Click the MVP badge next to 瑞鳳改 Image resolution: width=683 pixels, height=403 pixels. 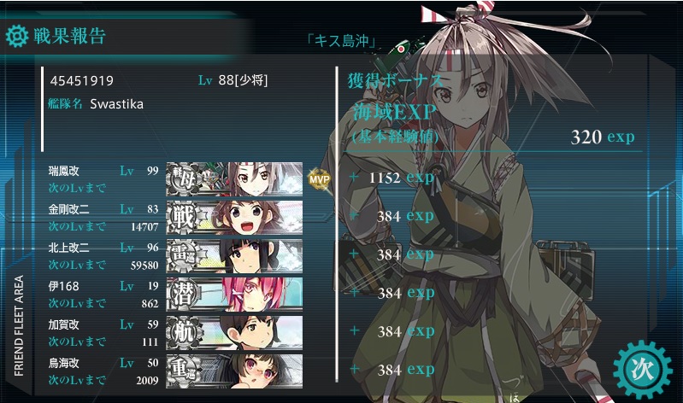coord(320,178)
